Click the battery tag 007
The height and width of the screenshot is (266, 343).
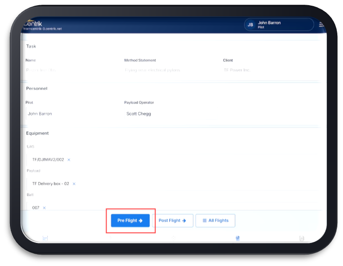tap(35, 208)
